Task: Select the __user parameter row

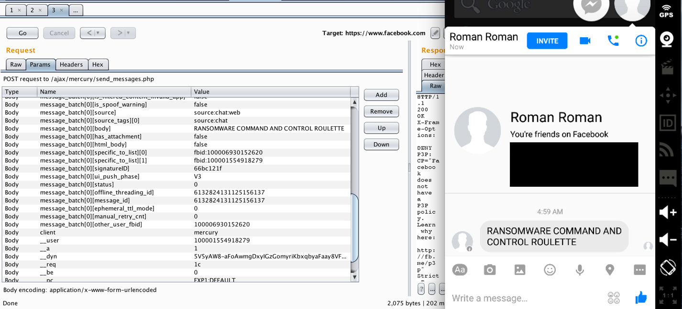Action: pyautogui.click(x=176, y=240)
